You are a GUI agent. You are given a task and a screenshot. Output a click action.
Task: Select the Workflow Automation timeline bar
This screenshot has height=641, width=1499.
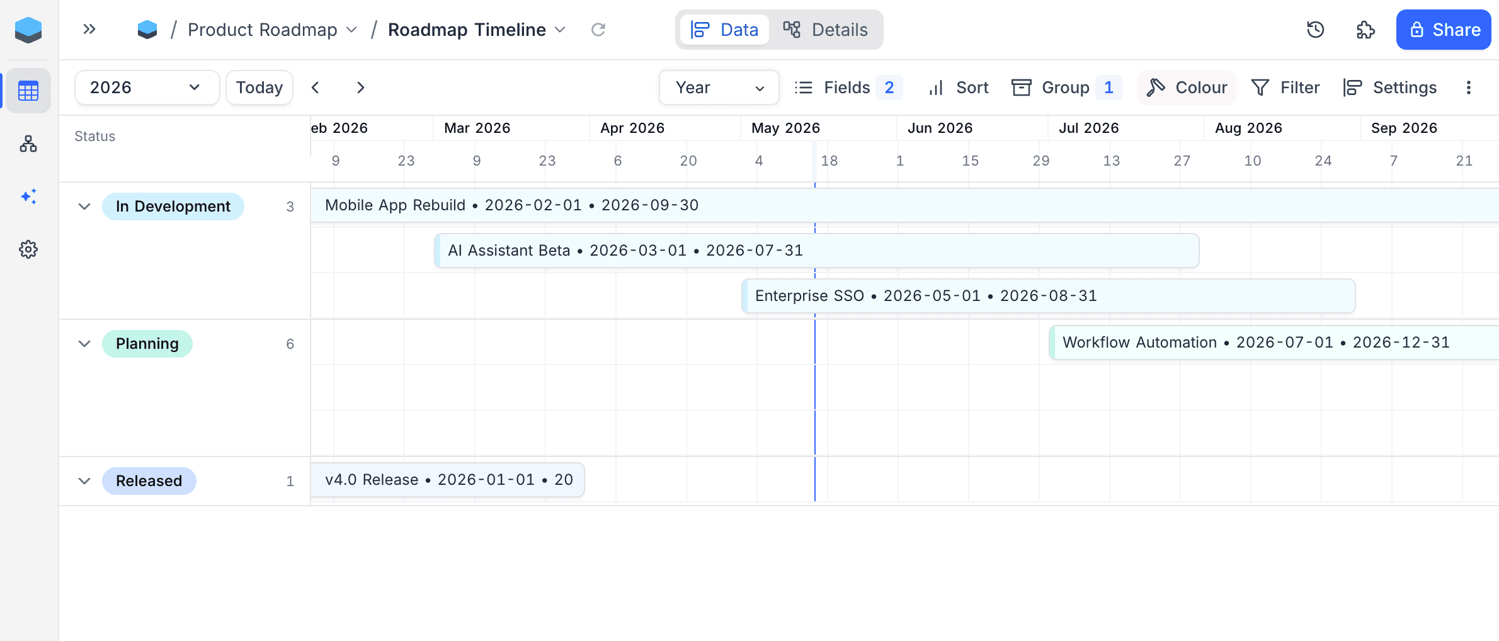pyautogui.click(x=1274, y=343)
